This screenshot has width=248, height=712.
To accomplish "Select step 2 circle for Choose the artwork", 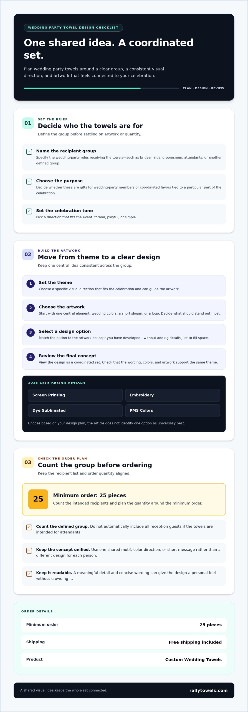I will [x=31, y=308].
